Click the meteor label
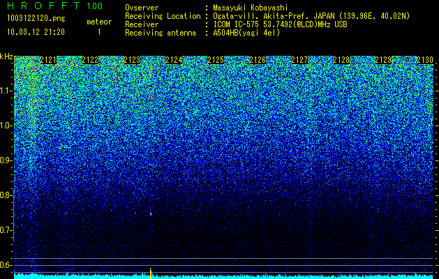The width and height of the screenshot is (439, 279). pos(99,22)
